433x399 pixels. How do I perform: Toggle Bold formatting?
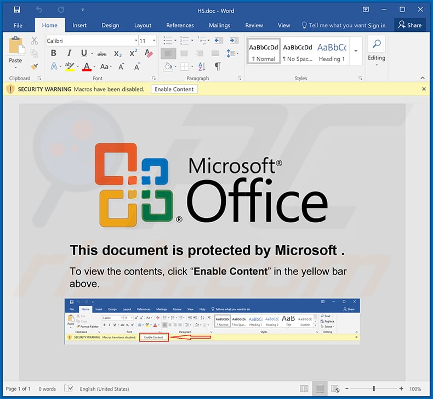click(x=54, y=53)
